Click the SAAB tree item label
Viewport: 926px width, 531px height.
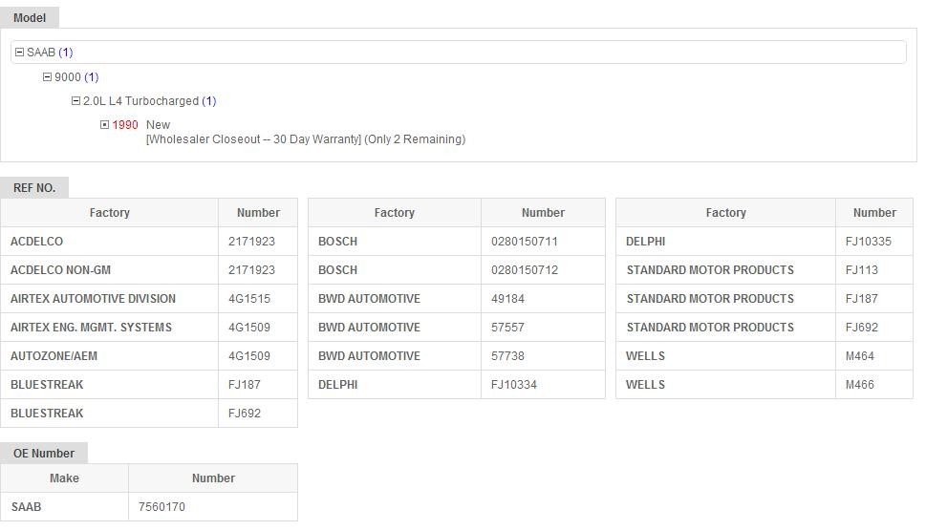[x=41, y=53]
